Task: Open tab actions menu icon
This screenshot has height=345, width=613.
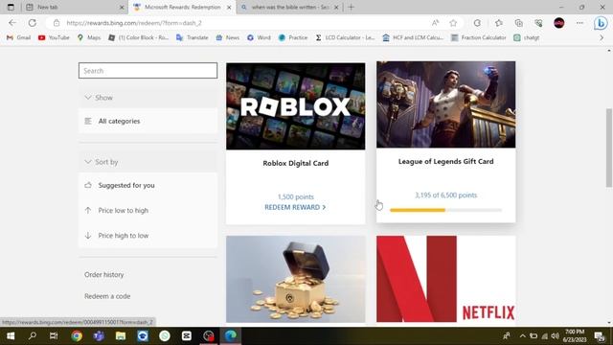Action: 11,7
